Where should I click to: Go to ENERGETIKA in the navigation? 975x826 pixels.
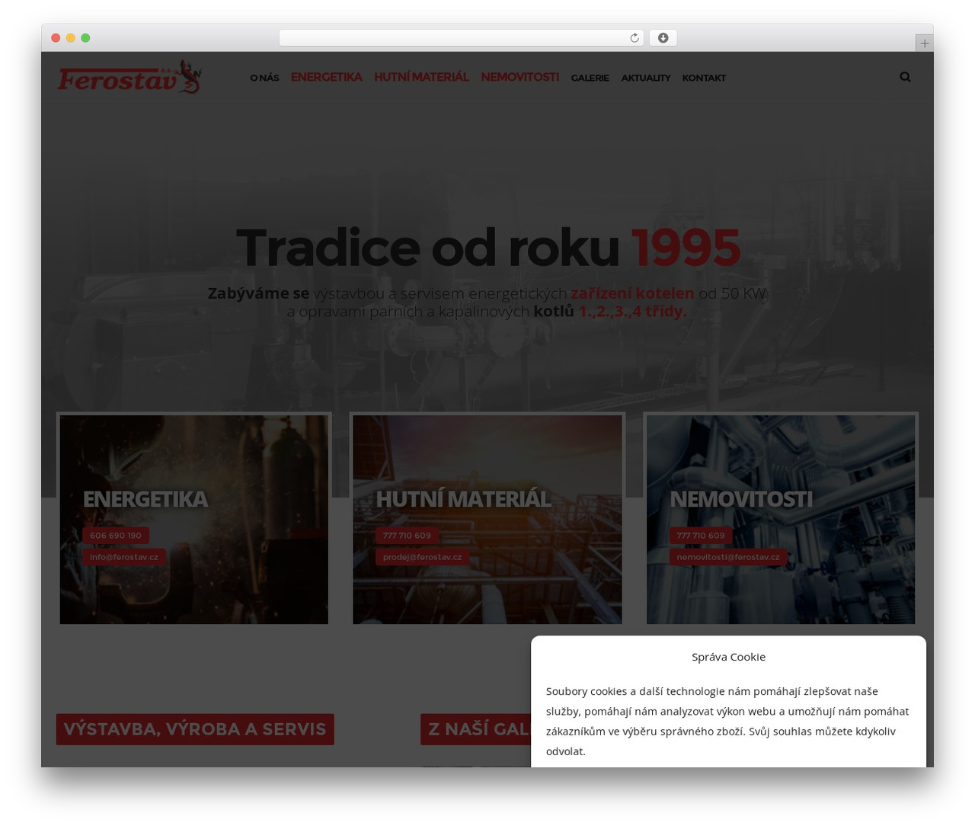(326, 77)
